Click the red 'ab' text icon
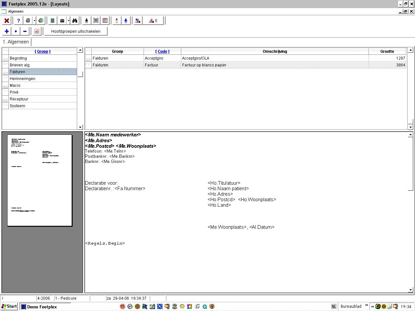The width and height of the screenshot is (415, 311). pyautogui.click(x=37, y=31)
